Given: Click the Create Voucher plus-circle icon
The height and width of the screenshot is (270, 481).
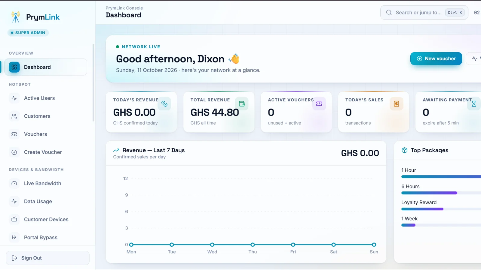Looking at the screenshot, I should pyautogui.click(x=14, y=152).
